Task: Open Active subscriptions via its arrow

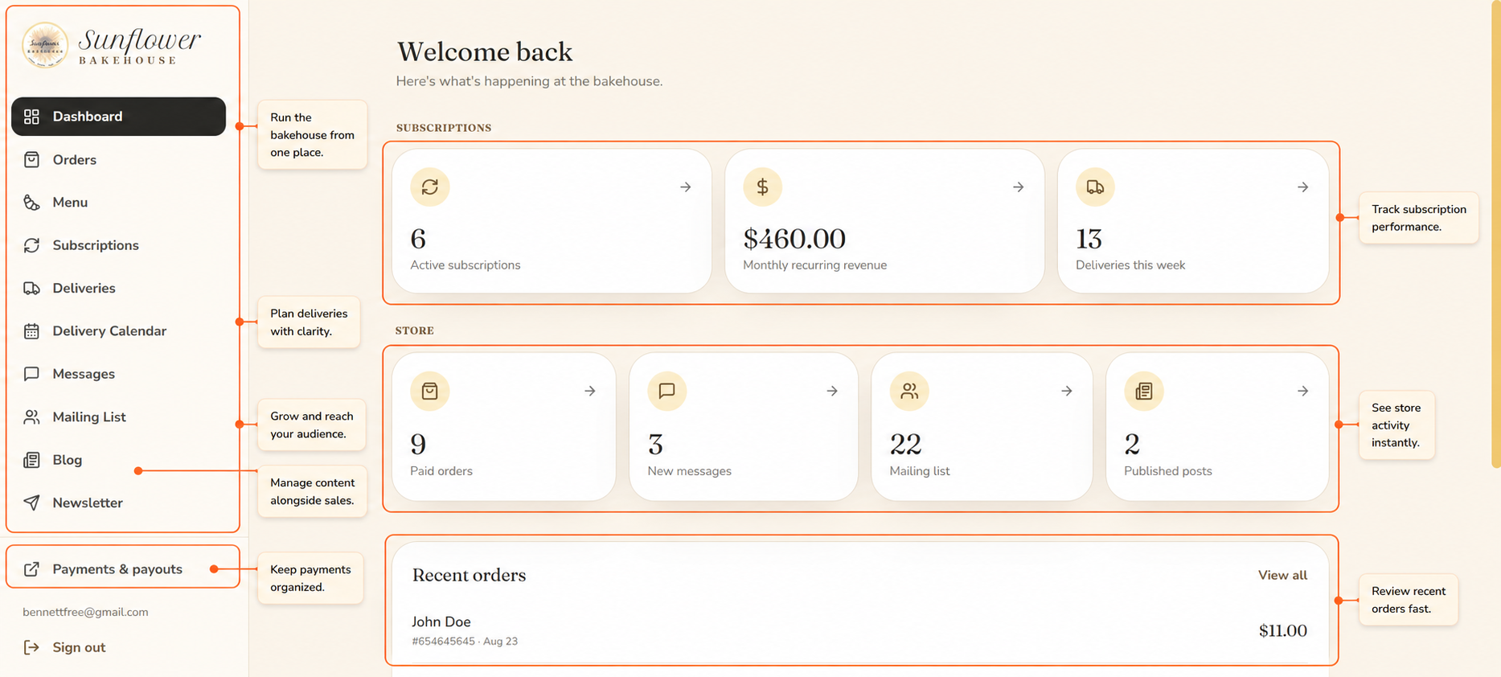Action: 686,187
